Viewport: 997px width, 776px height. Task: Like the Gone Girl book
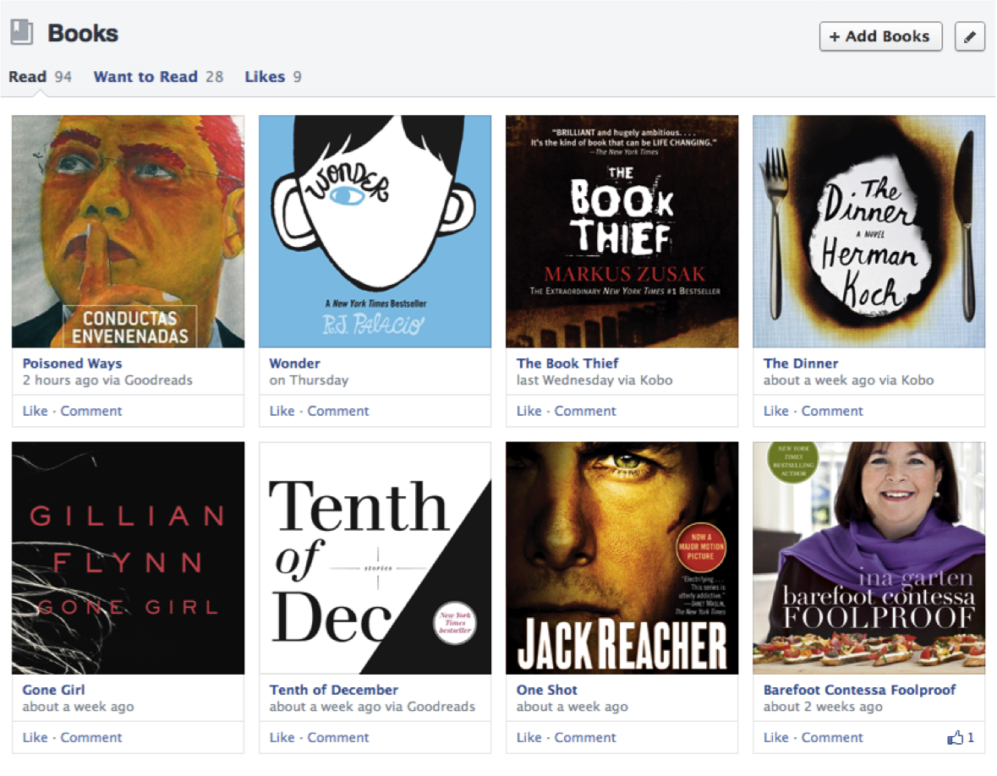(x=35, y=737)
